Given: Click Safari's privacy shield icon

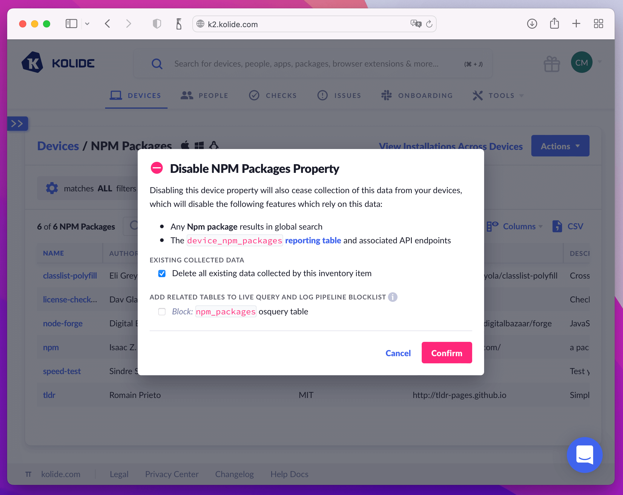Looking at the screenshot, I should tap(157, 24).
